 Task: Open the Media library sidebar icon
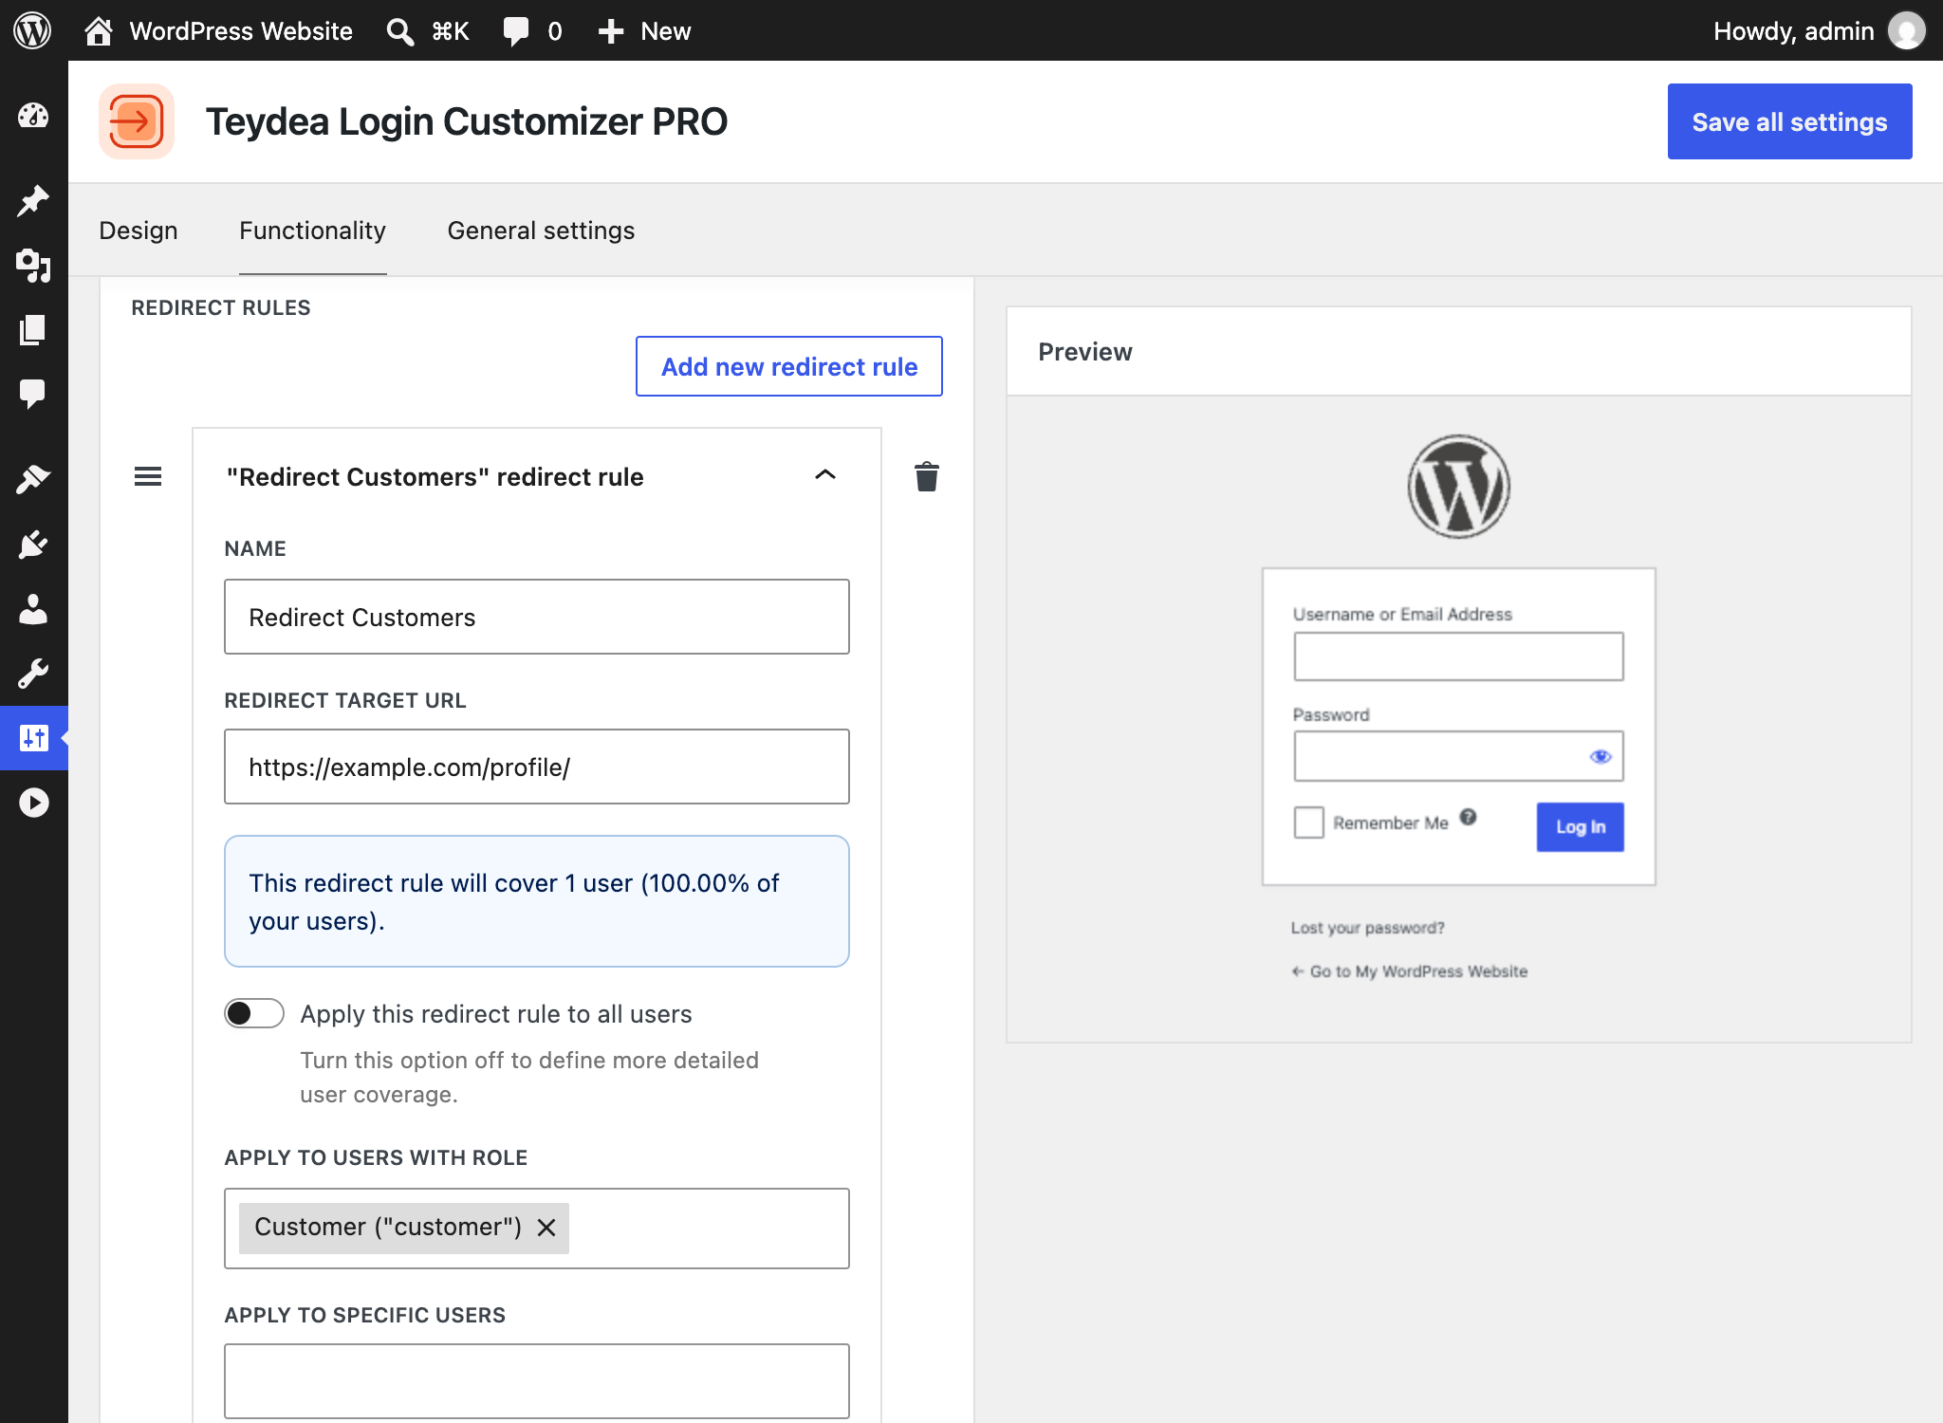pyautogui.click(x=33, y=266)
